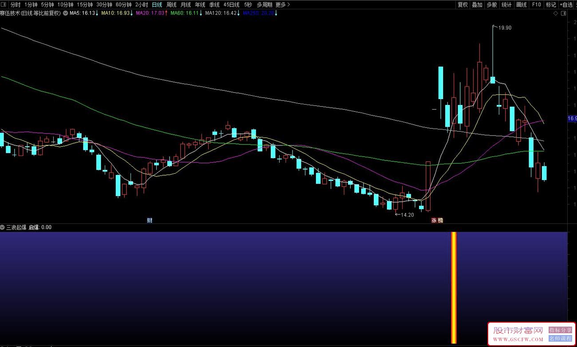
Task: Click the 名师课程 link in banner
Action: [x=560, y=338]
